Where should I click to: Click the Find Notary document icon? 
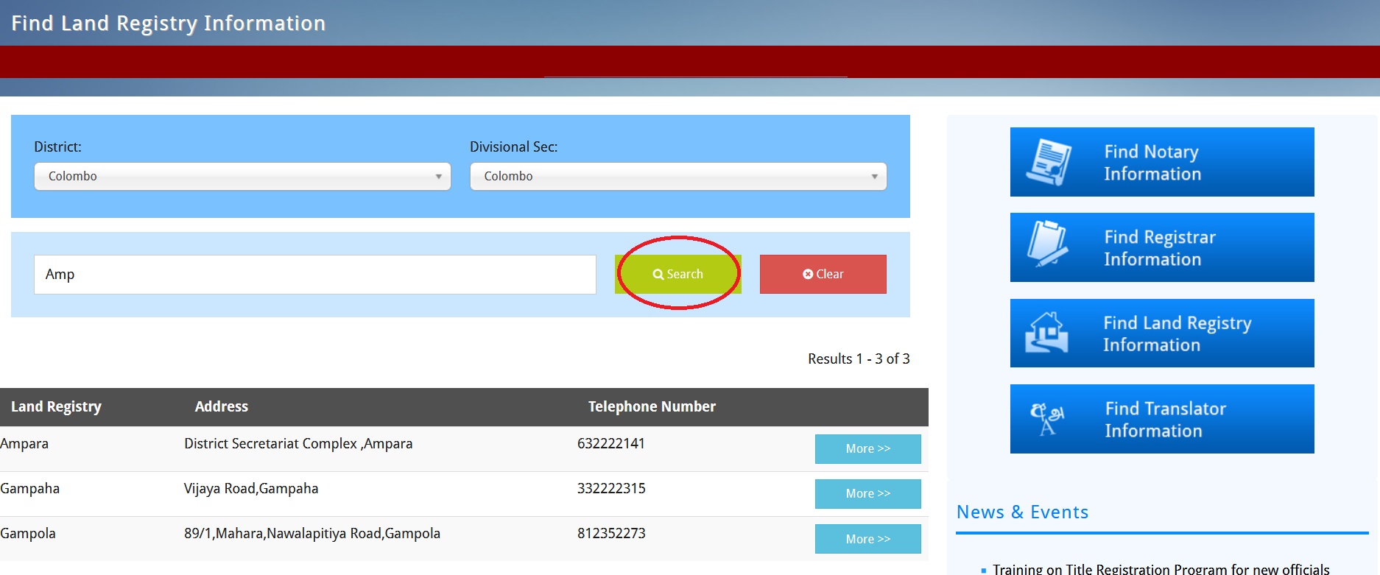point(1049,162)
